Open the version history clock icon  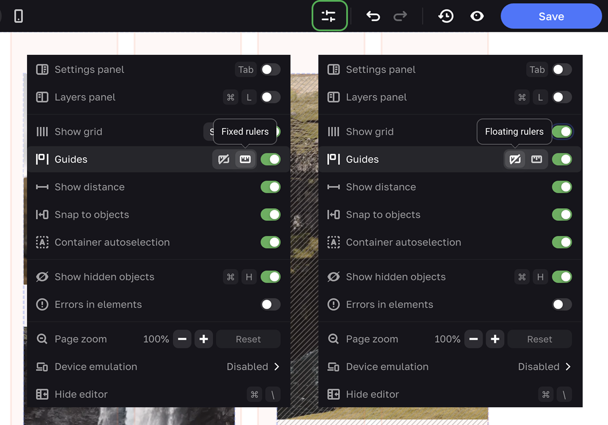[x=446, y=16]
